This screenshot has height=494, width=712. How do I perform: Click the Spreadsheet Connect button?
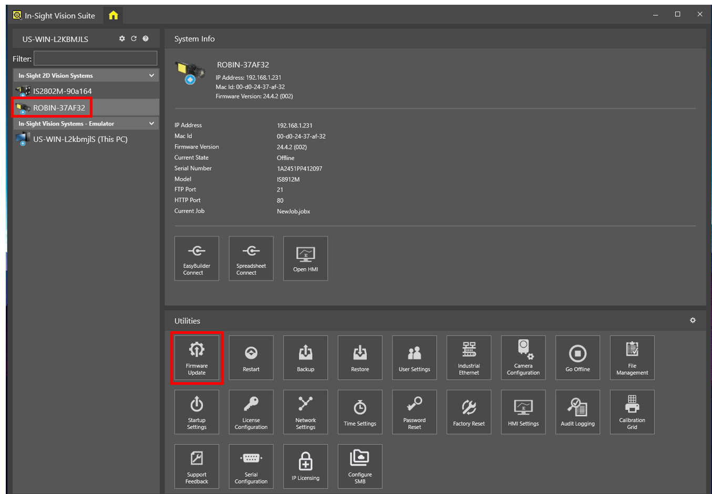click(x=251, y=258)
